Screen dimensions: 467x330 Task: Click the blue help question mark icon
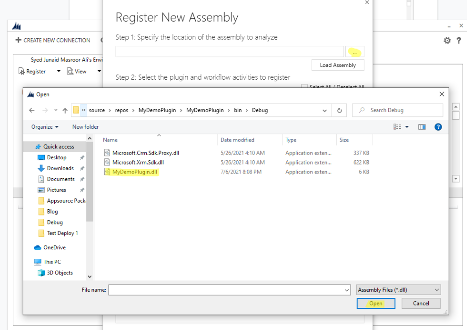[438, 127]
